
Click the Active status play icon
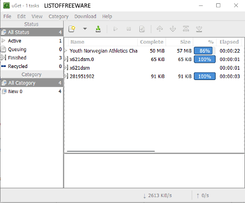pos(3,40)
